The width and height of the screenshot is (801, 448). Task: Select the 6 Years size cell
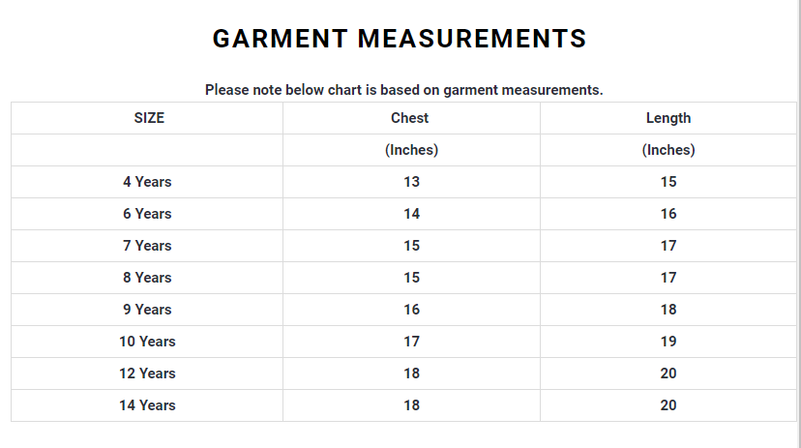(147, 214)
